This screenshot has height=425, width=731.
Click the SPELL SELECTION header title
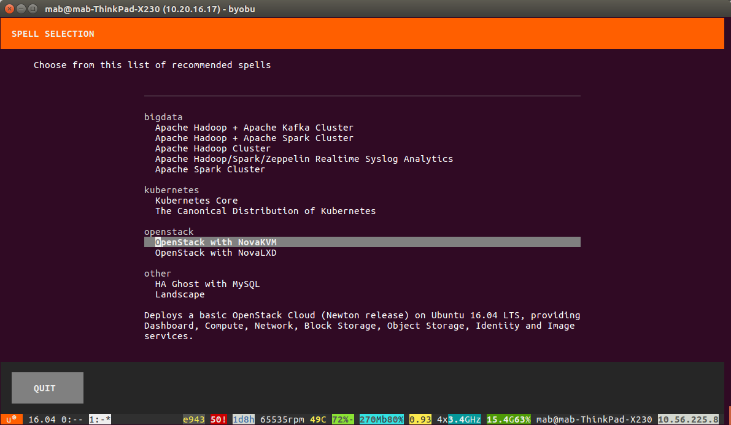[x=53, y=34]
